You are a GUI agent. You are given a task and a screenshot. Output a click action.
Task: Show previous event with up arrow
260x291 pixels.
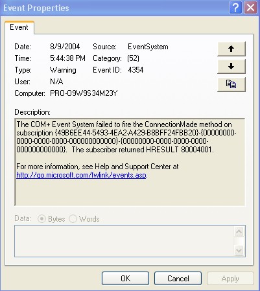pos(231,49)
